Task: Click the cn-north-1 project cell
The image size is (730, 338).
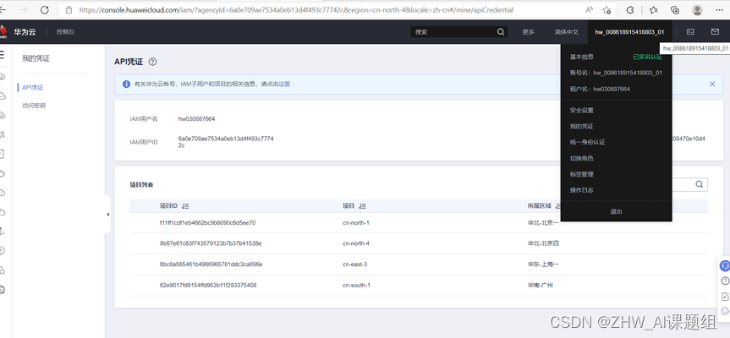Action: (x=356, y=223)
